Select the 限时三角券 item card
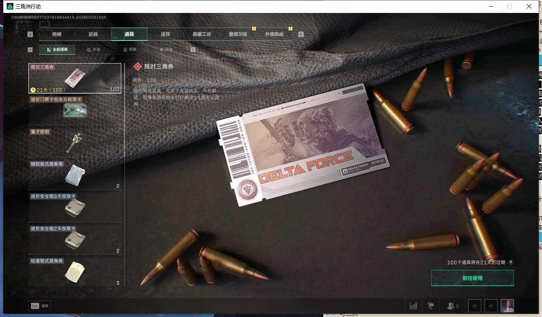Screen dimensions: 542x317 75,78
